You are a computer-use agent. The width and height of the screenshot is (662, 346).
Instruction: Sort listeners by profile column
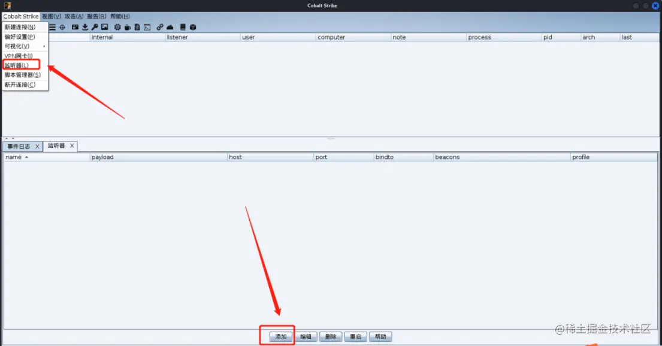point(614,157)
